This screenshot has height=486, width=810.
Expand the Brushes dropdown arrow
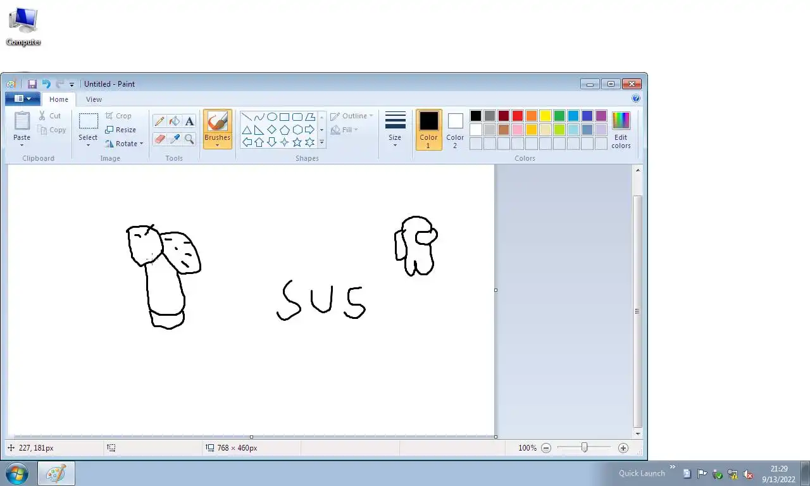click(217, 146)
